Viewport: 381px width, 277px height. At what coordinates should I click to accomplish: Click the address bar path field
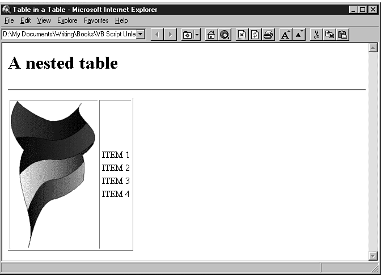tap(69, 34)
